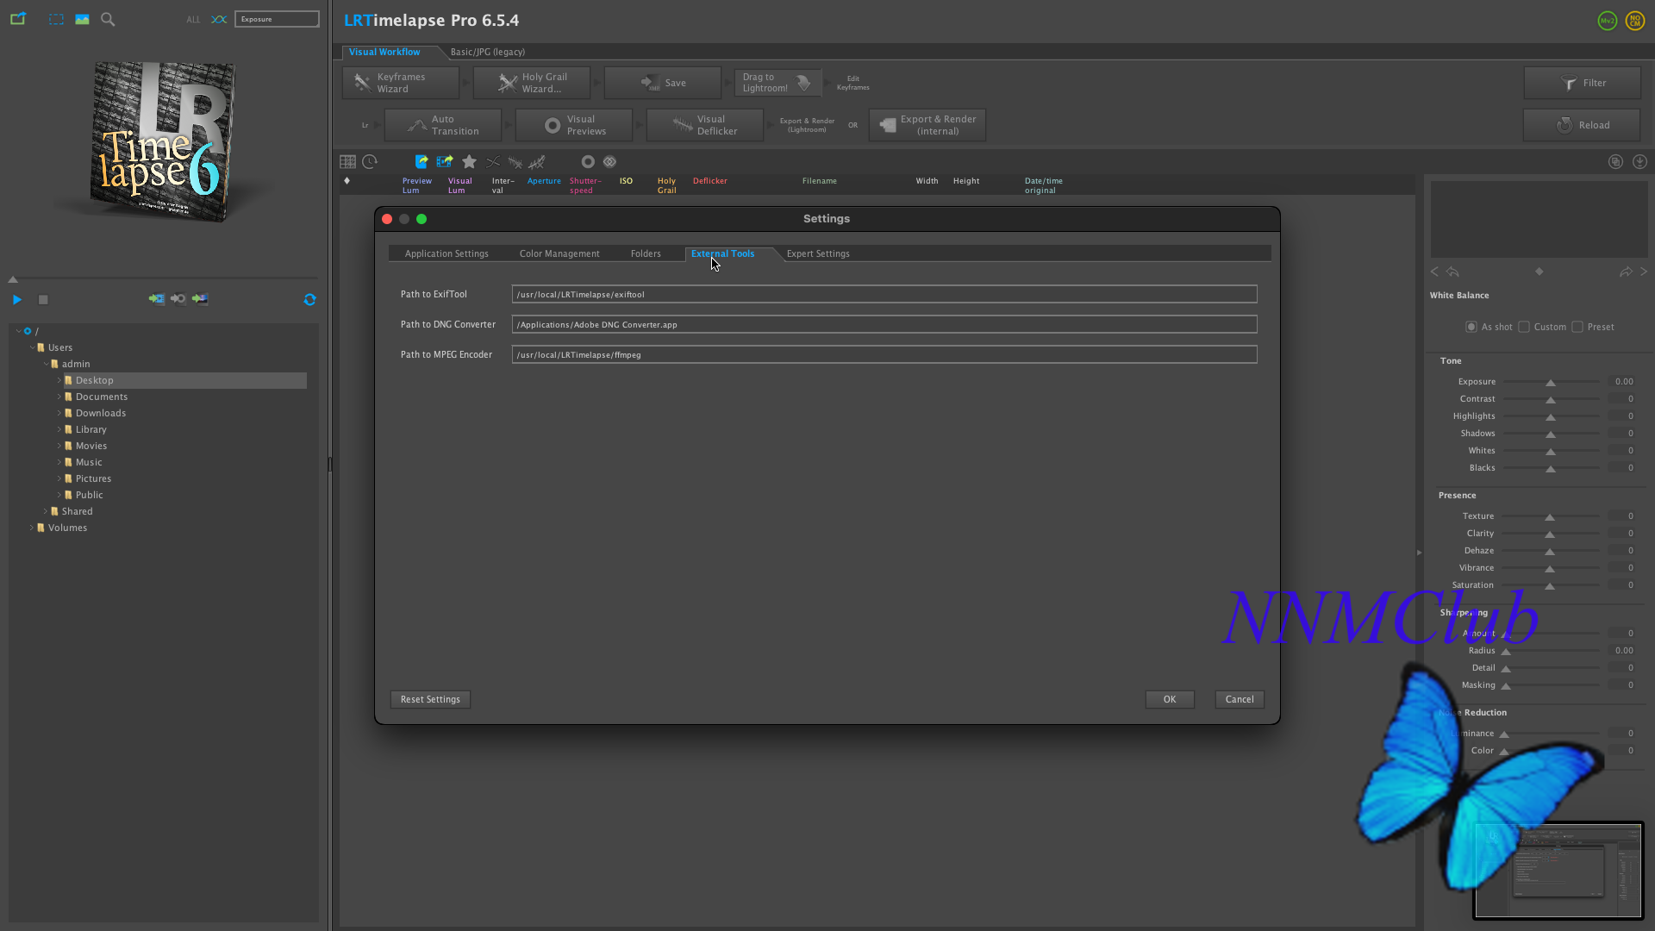Viewport: 1655px width, 931px height.
Task: Open the Folders settings tab
Action: [x=646, y=253]
